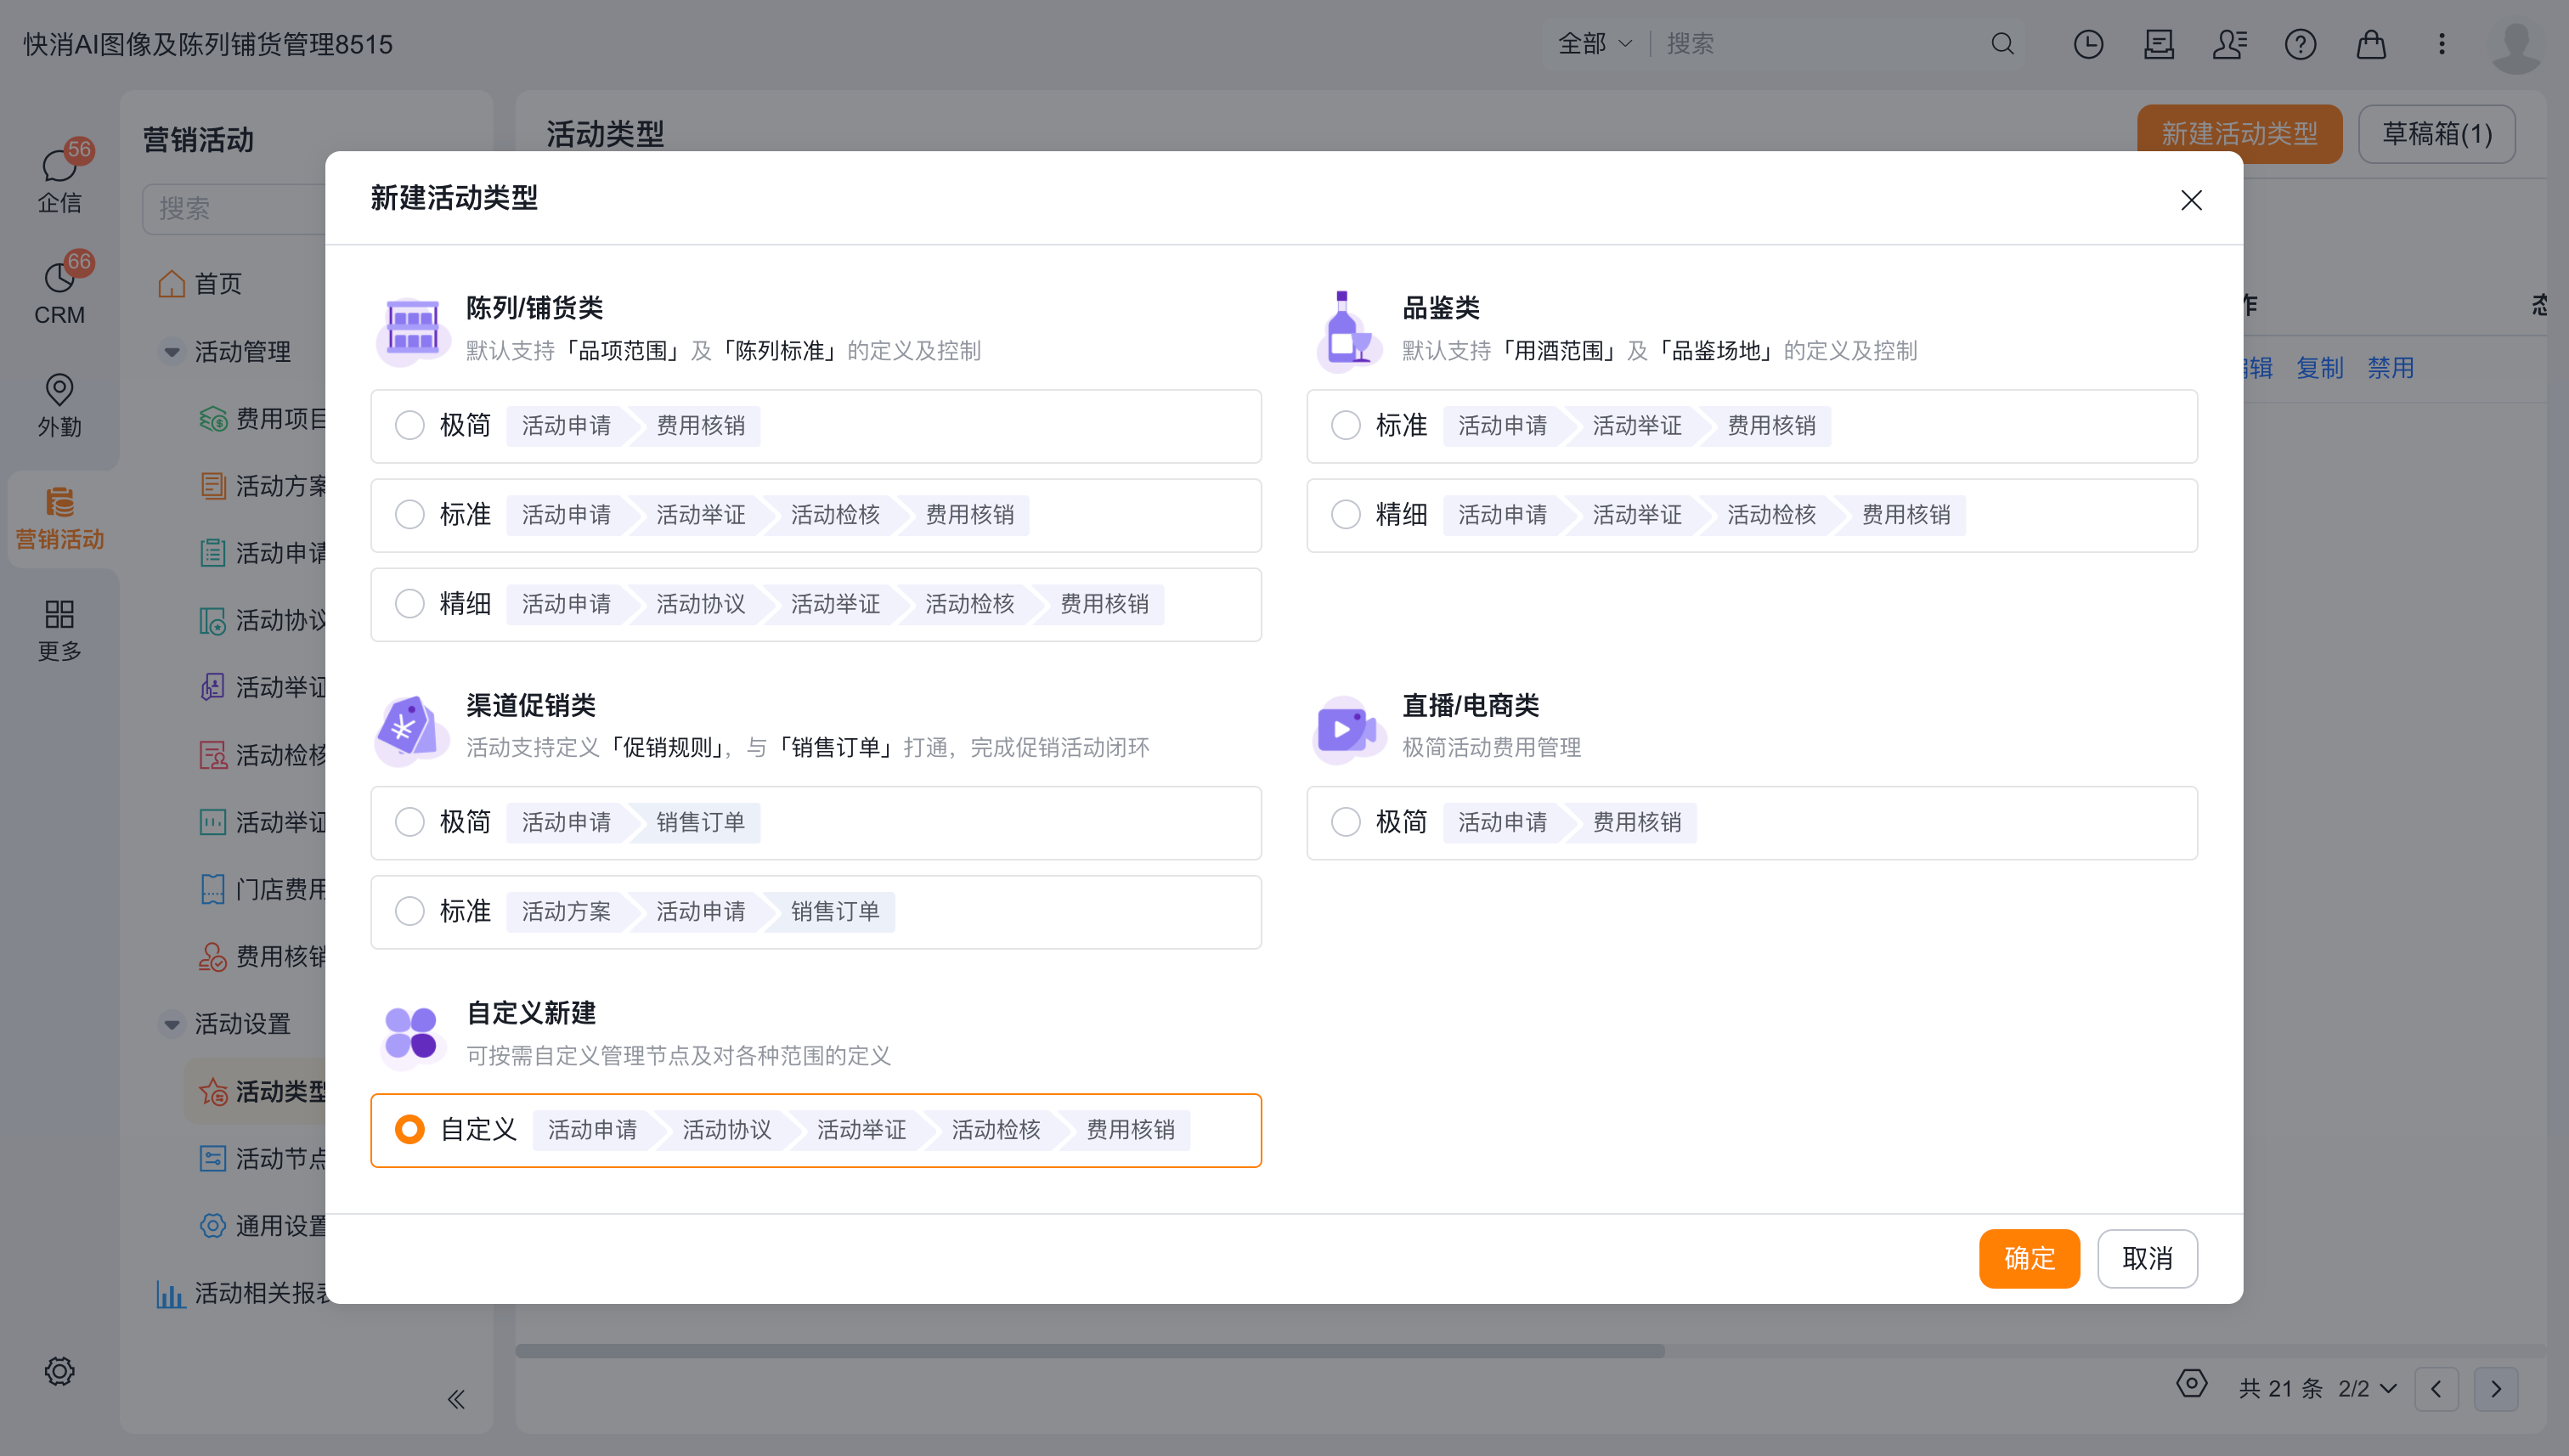The height and width of the screenshot is (1456, 2569).
Task: Collapse sidebar with double chevron icon
Action: [x=456, y=1399]
